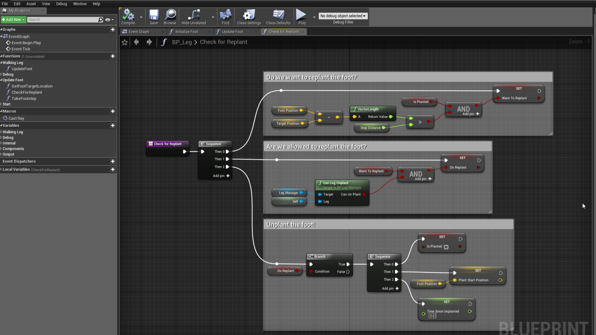The image size is (596, 335).
Task: Click the bookmark star icon
Action: pyautogui.click(x=124, y=42)
